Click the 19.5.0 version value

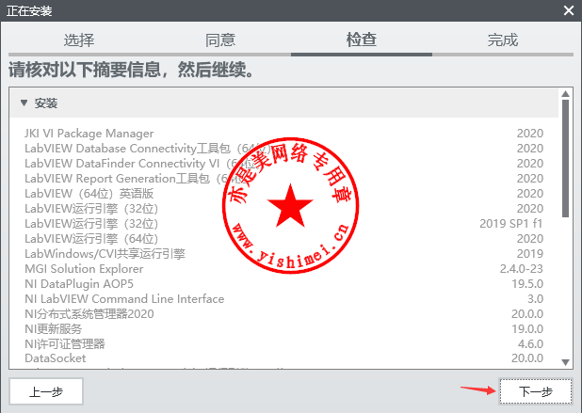(x=527, y=283)
